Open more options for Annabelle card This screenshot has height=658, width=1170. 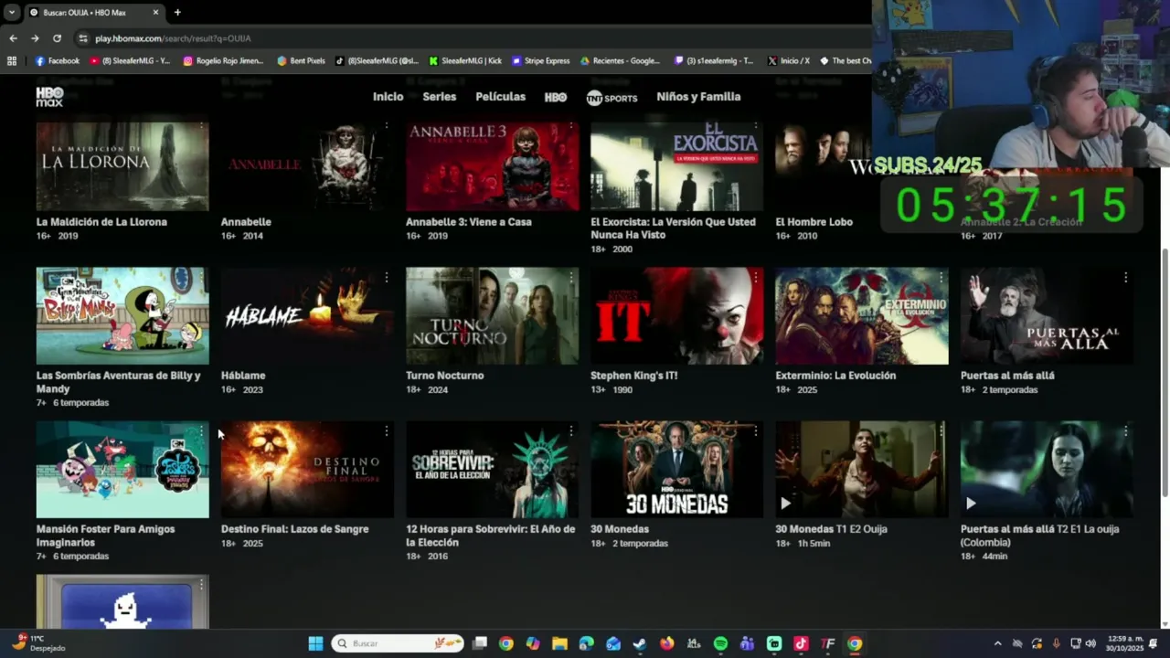[386, 125]
